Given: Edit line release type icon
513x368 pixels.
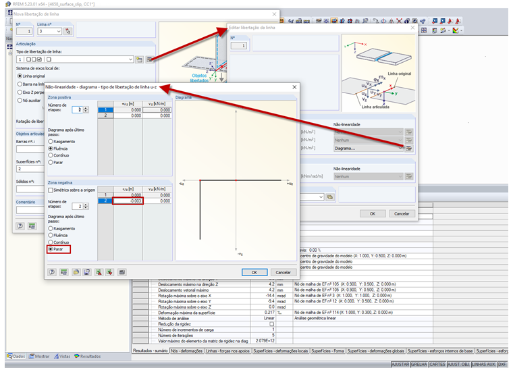Looking at the screenshot, I should (150, 59).
